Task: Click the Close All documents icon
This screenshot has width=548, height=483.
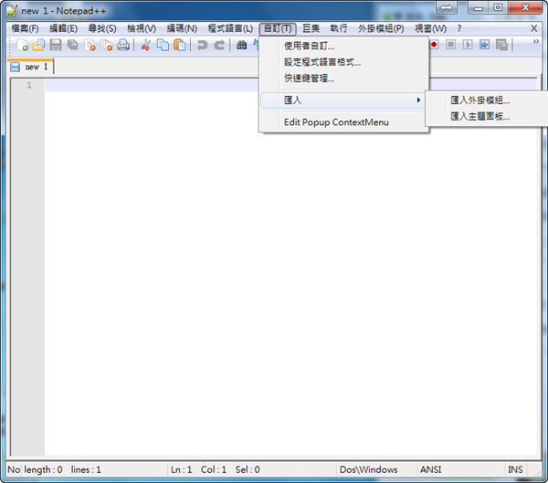Action: [107, 45]
